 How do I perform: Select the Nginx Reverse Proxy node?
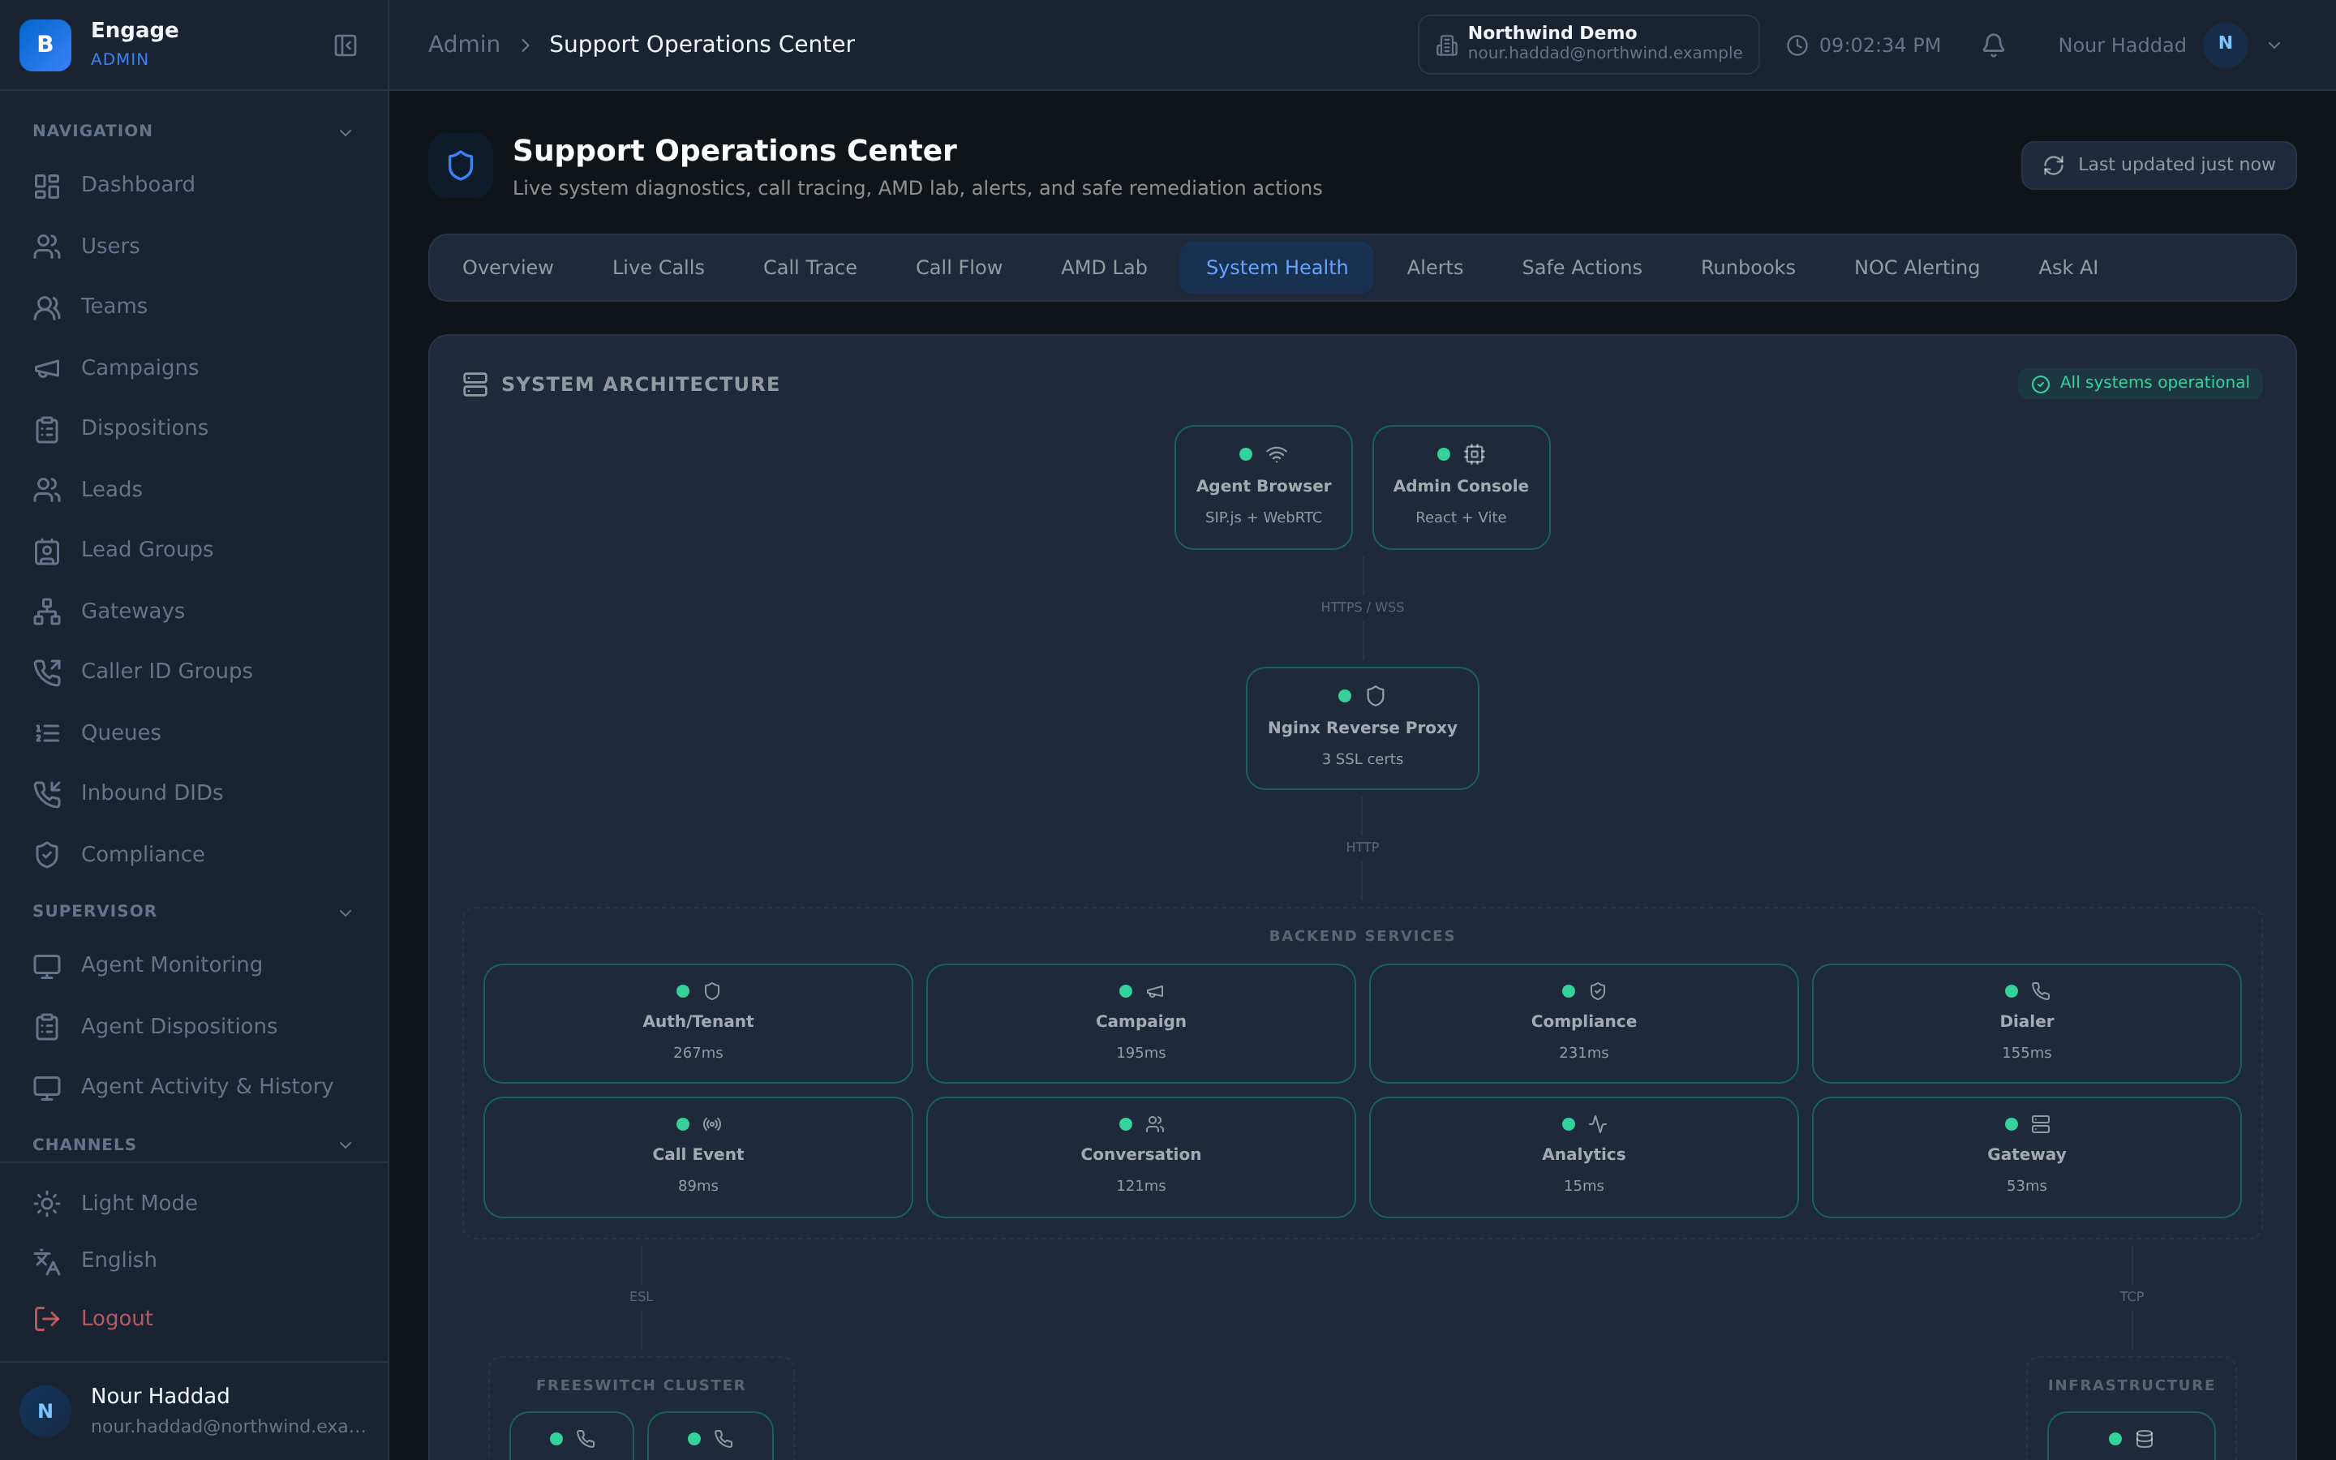pyautogui.click(x=1362, y=728)
